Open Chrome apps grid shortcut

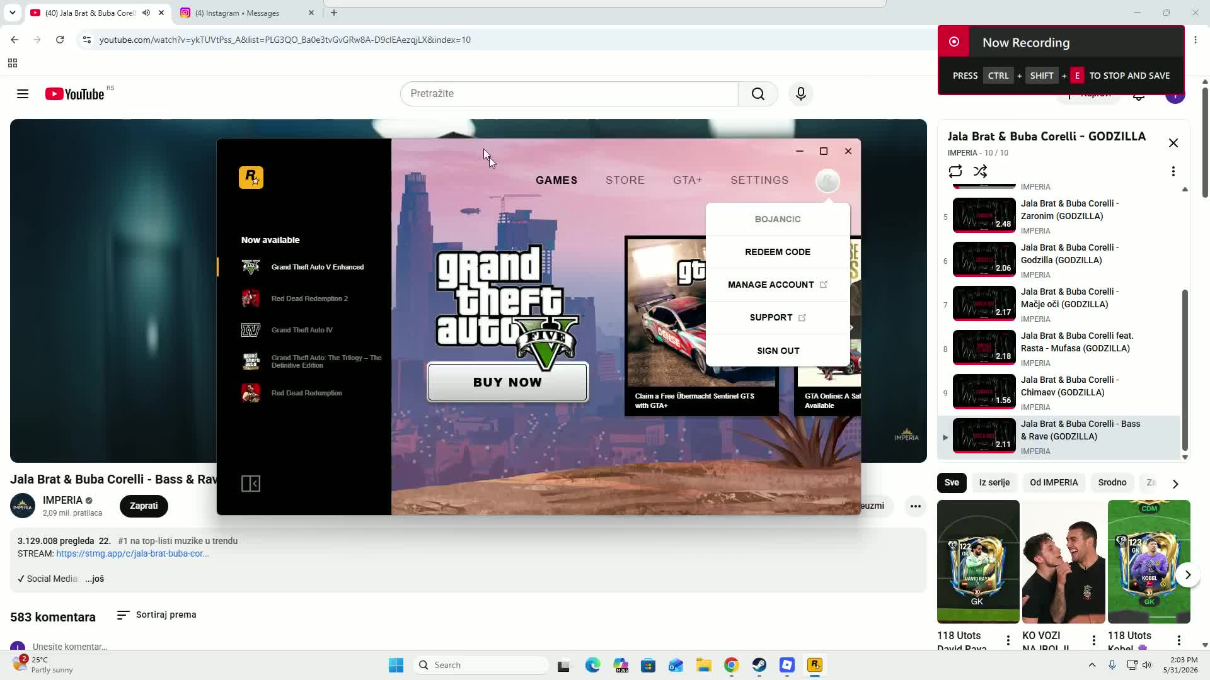coord(12,63)
